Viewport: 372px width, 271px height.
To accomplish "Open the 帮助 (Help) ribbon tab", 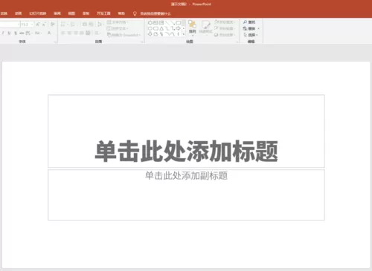I will 121,13.
